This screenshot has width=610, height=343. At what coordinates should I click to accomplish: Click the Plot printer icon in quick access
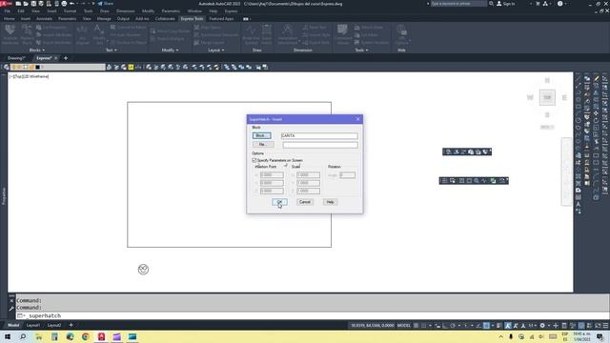64,4
